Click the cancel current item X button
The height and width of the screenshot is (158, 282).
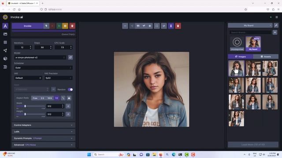(x=52, y=26)
